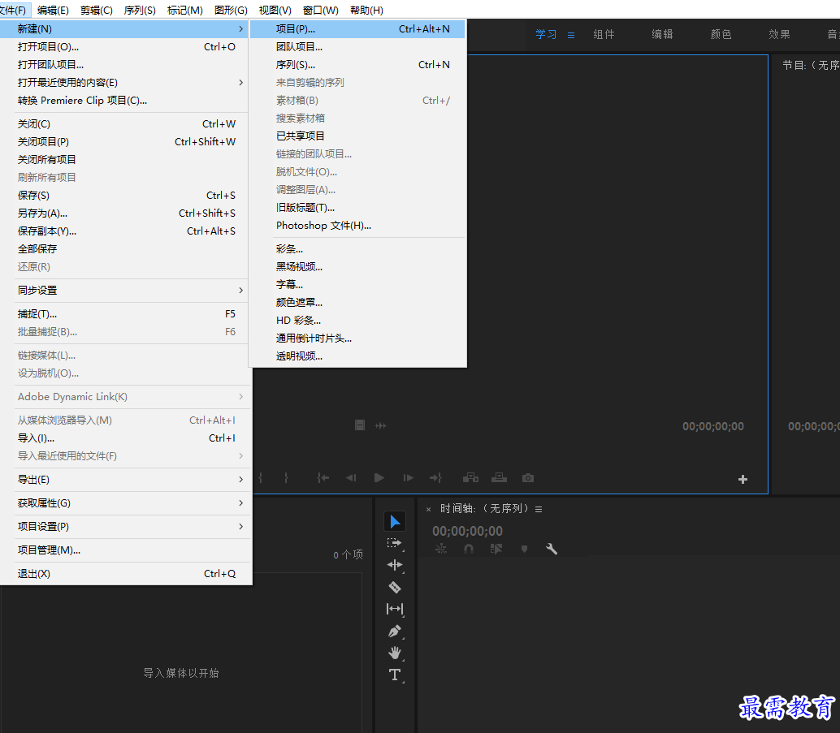Click the timeline timecode 00;00;00;00 field
840x733 pixels.
[468, 531]
